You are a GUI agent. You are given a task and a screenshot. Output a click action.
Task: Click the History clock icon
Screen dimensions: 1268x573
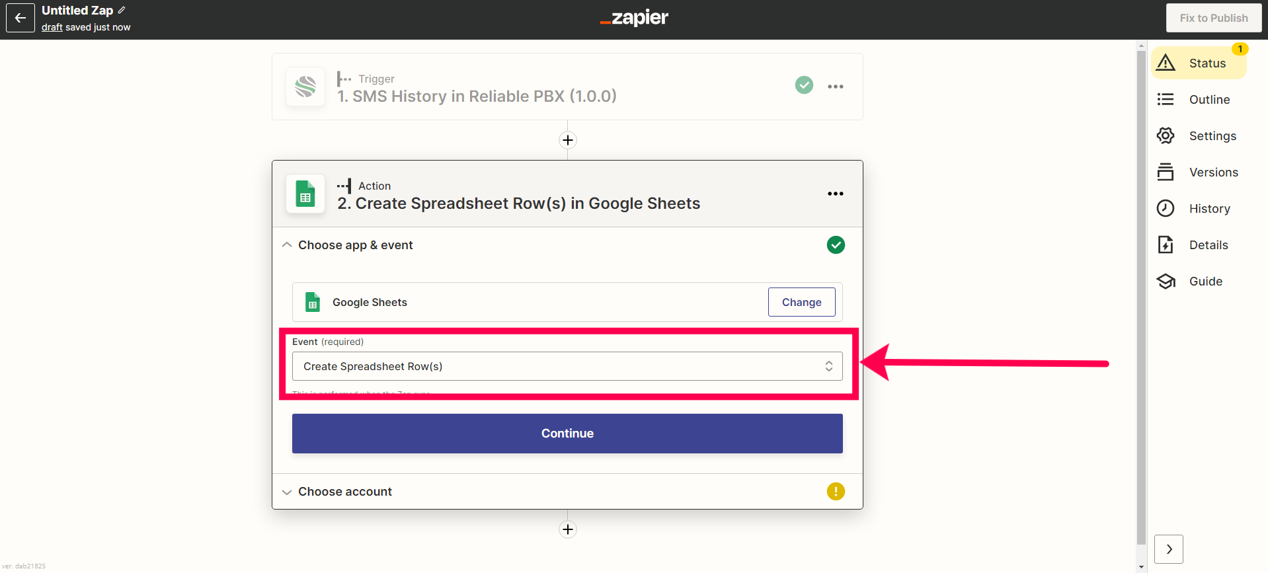[1166, 208]
